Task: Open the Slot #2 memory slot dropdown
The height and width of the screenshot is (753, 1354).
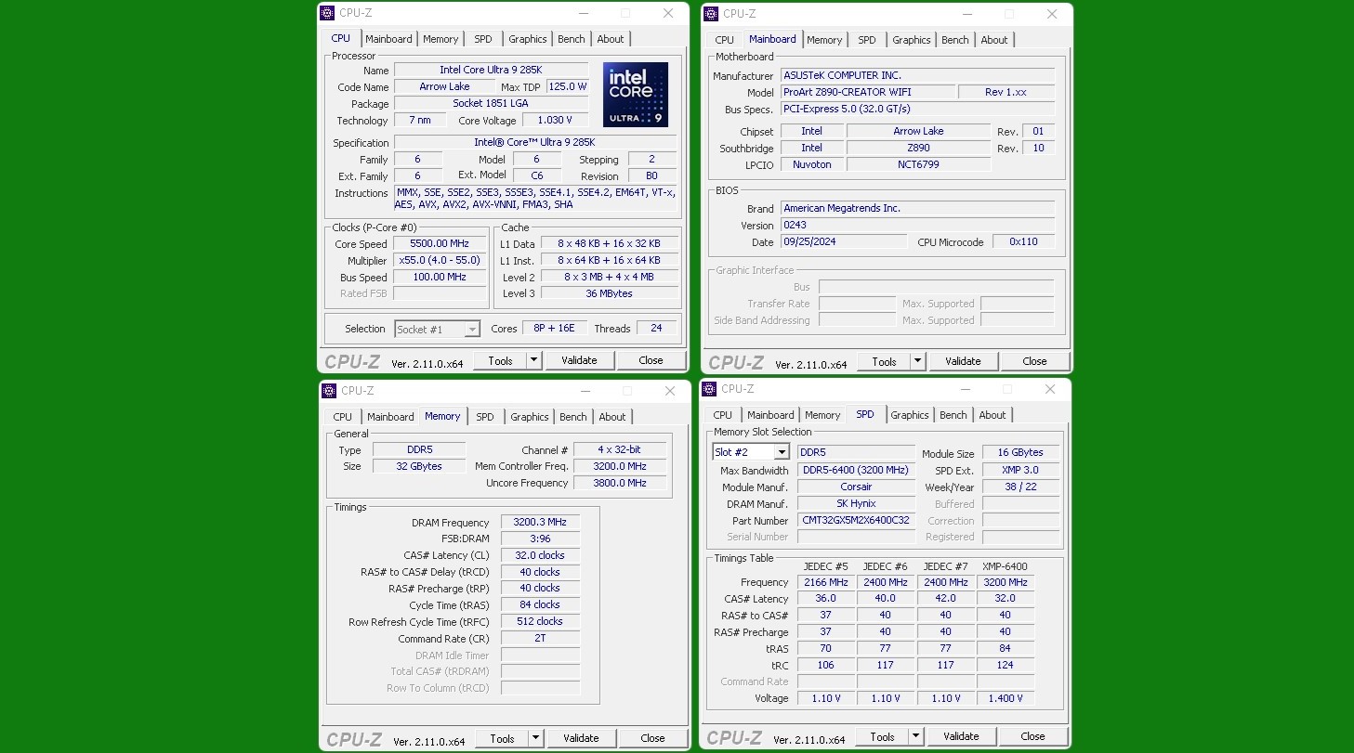Action: (x=781, y=452)
